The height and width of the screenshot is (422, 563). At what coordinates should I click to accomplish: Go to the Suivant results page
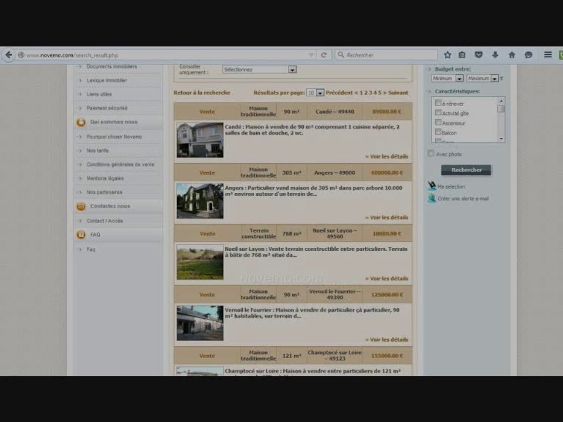click(398, 93)
